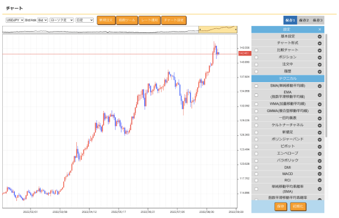Screen dimensions: 339x218
Task: Click the 新規注文 button
Action: 106,20
